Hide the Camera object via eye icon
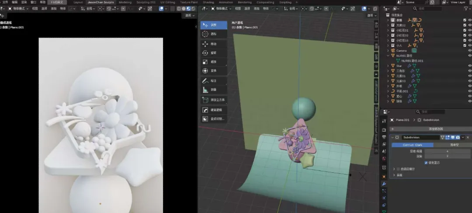The image size is (472, 213). click(469, 51)
